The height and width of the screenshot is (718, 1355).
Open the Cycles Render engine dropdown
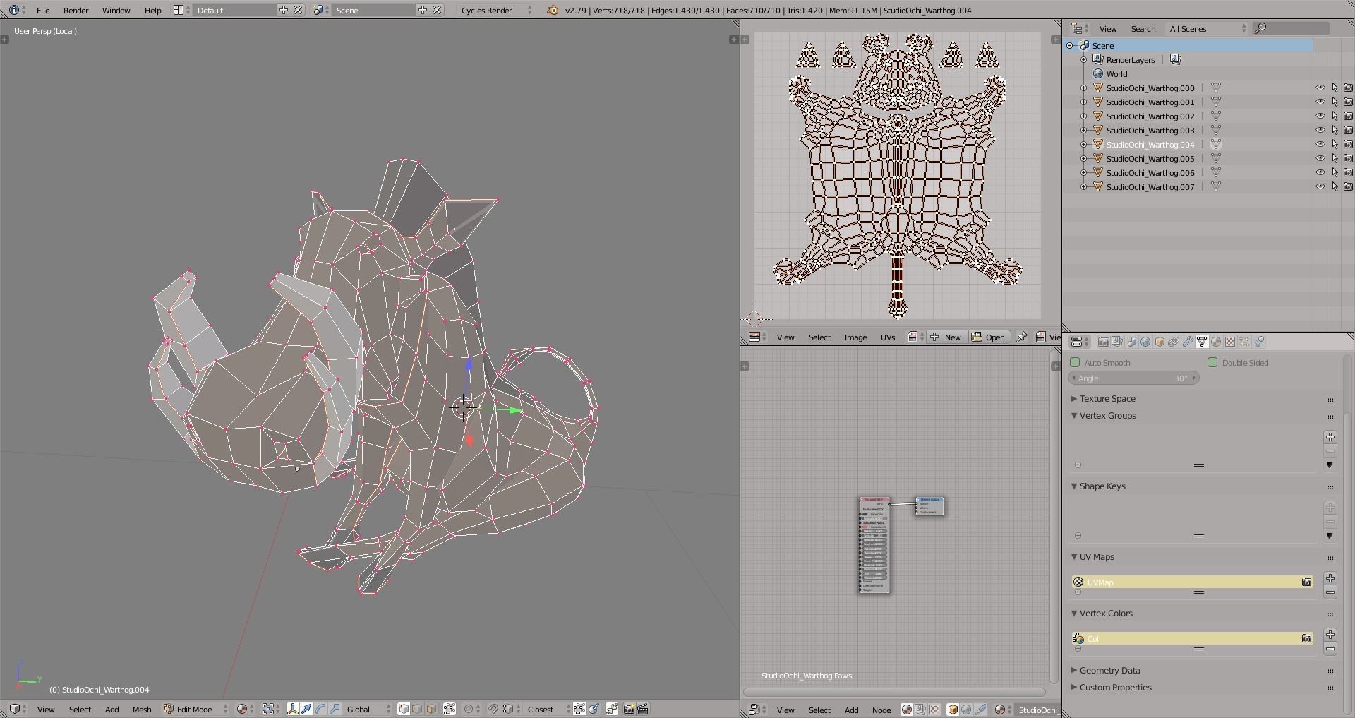coord(496,11)
